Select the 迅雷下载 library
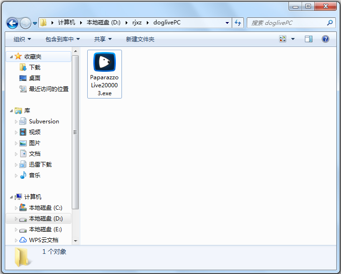This screenshot has width=341, height=274. (40, 165)
